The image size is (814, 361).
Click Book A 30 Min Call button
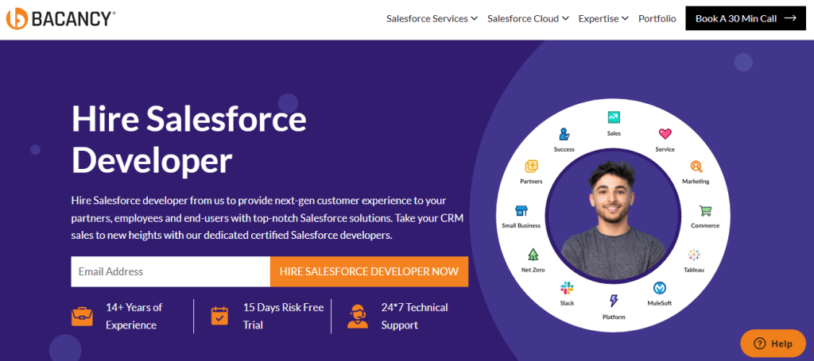point(746,18)
